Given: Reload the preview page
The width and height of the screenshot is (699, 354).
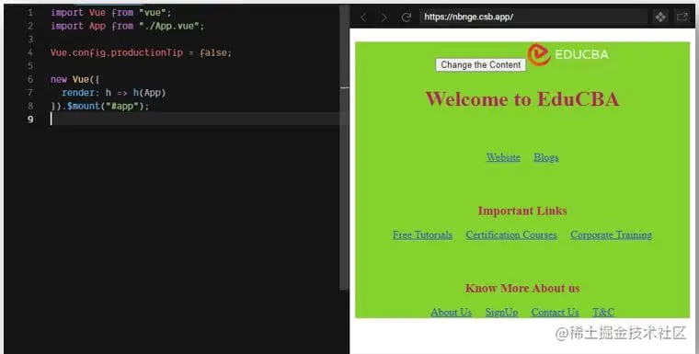Looking at the screenshot, I should (x=407, y=17).
